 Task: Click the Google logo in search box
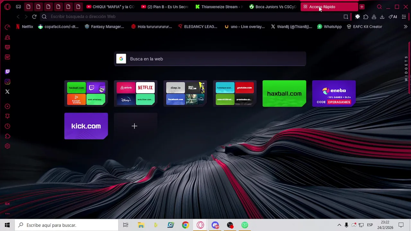point(121,59)
